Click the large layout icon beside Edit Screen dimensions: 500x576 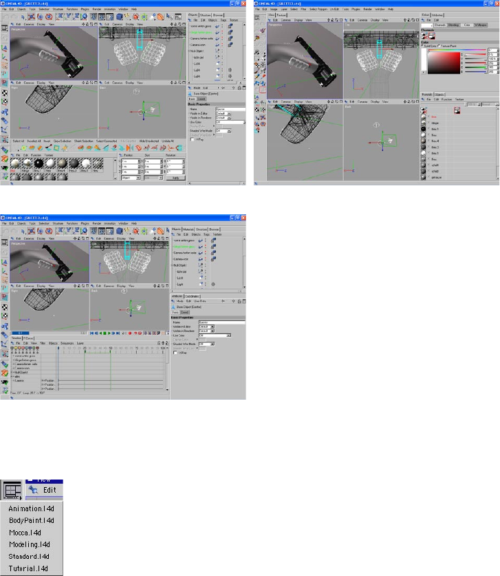[x=12, y=490]
